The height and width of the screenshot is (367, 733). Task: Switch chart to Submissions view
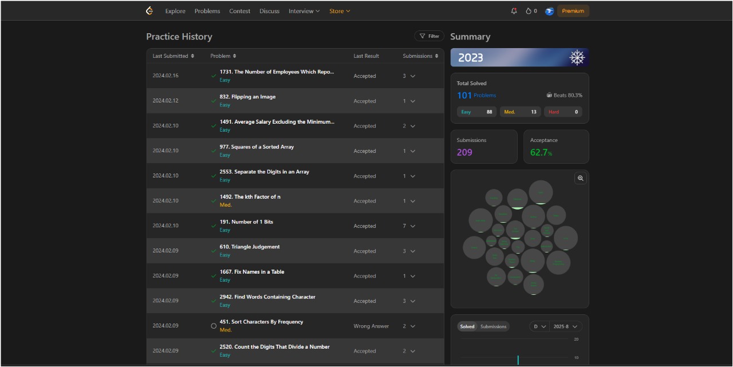click(x=493, y=326)
